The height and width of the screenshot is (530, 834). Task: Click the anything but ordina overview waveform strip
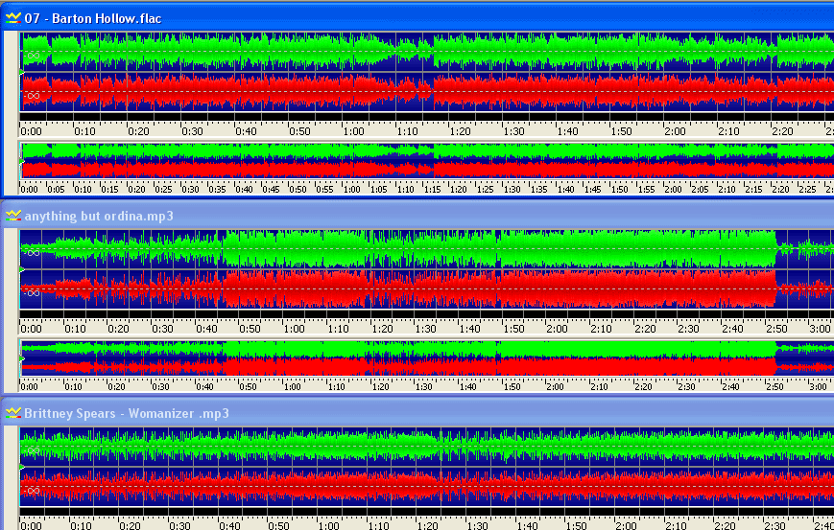427,358
